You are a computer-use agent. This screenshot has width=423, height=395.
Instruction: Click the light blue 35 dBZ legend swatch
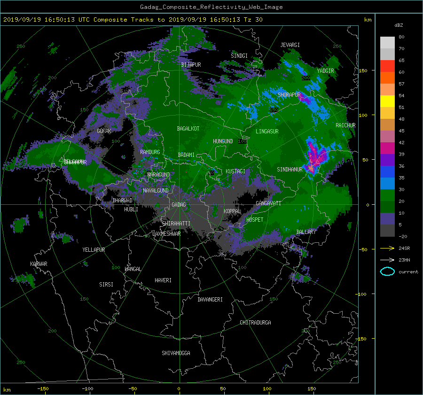coord(387,183)
